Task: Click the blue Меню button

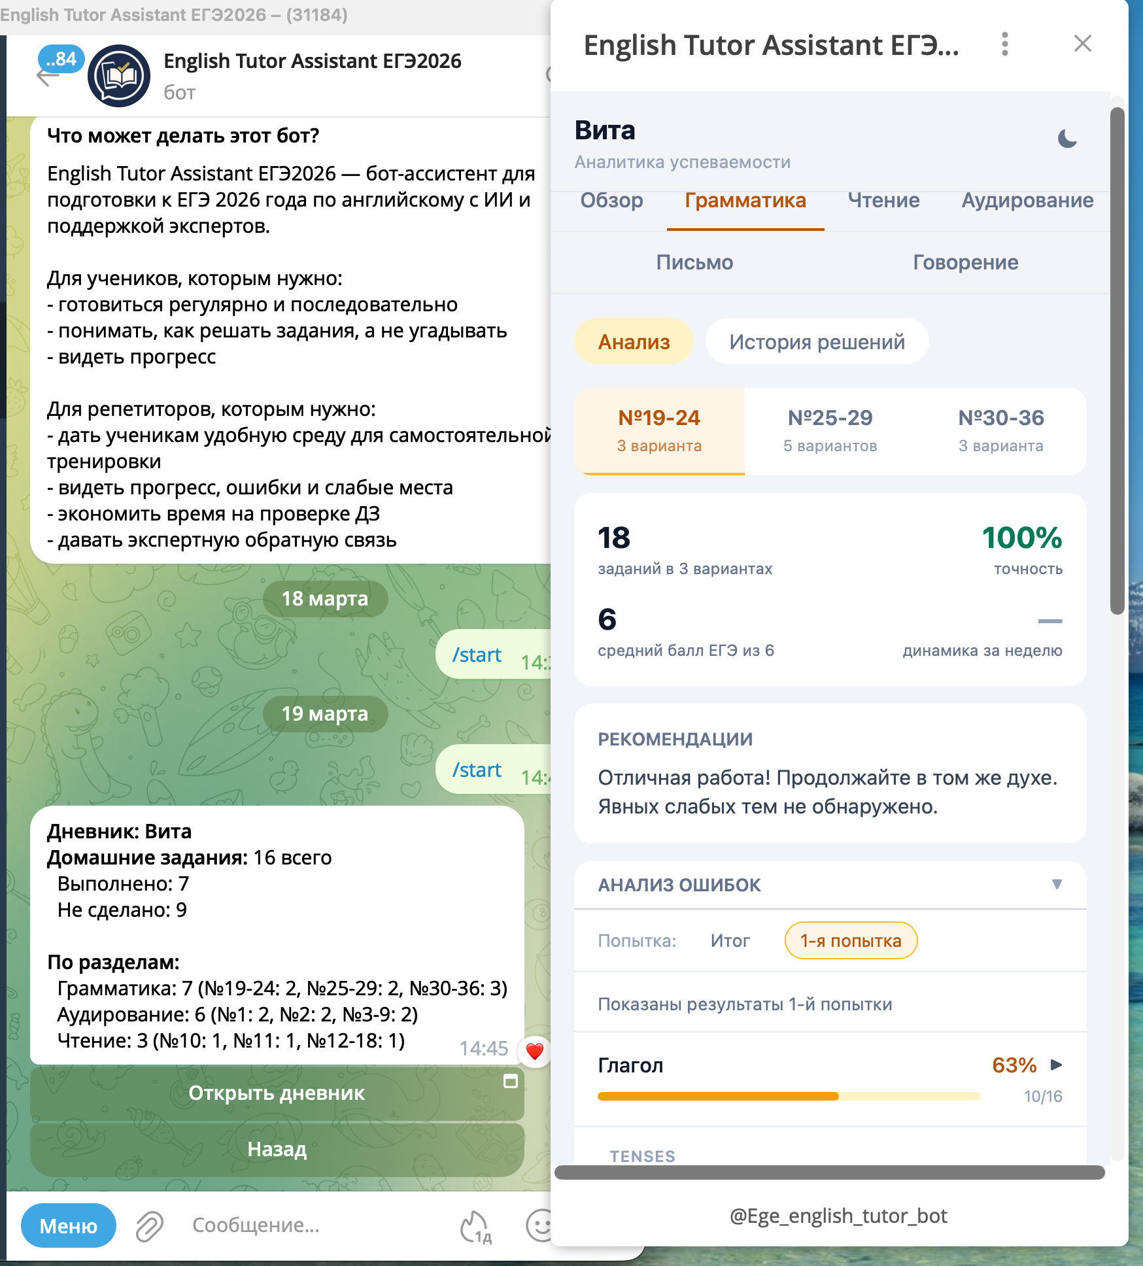Action: tap(69, 1225)
